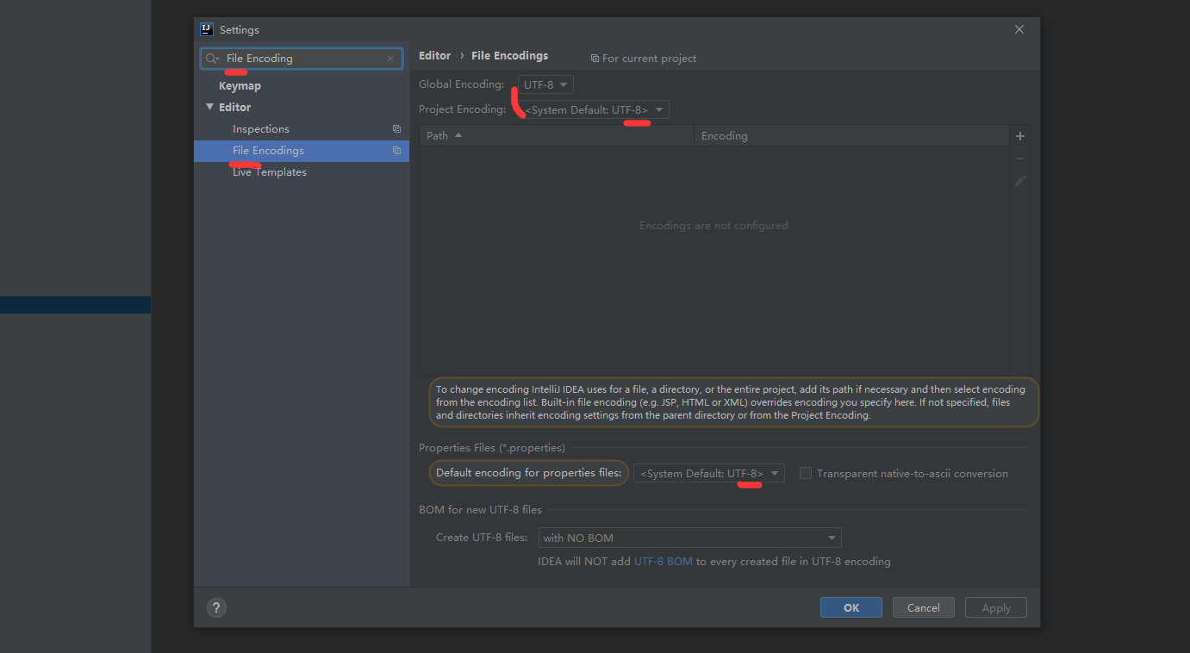The image size is (1190, 653).
Task: Collapse the Editor tree node
Action: coord(209,107)
